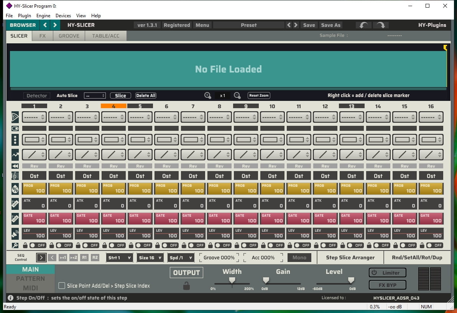Toggle step 4 on/off bar
457x313 pixels.
113,128
